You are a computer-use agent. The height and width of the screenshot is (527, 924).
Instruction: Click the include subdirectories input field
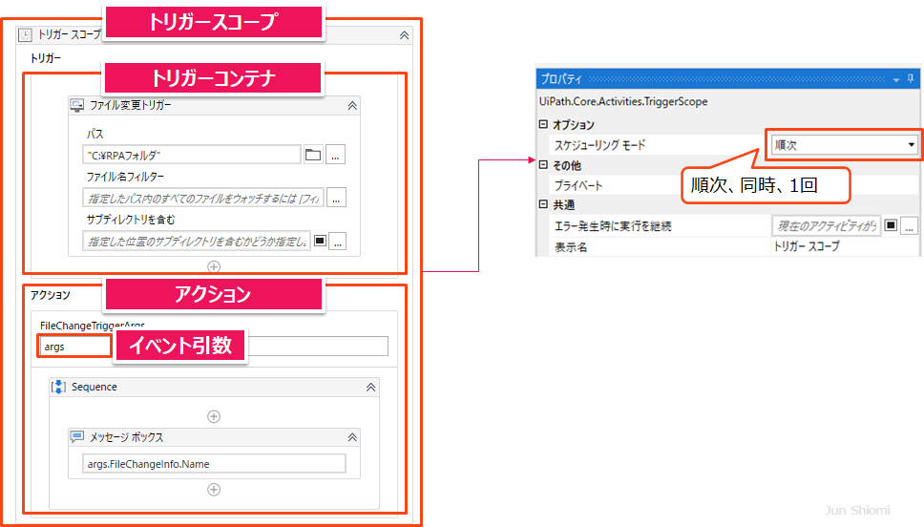tap(197, 242)
